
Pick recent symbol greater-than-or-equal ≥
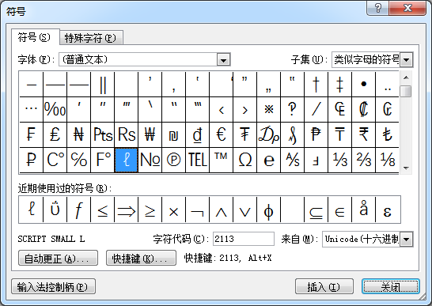click(150, 210)
